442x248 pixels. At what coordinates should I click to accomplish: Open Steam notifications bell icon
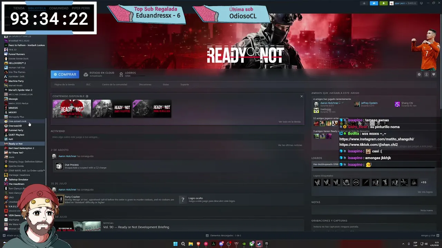[383, 3]
